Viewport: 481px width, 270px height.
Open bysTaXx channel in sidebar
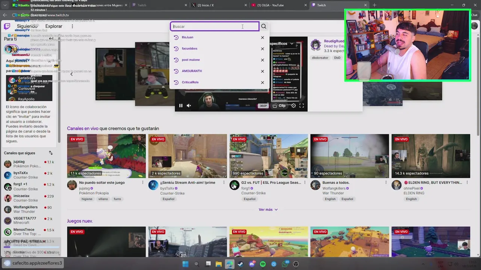30,175
